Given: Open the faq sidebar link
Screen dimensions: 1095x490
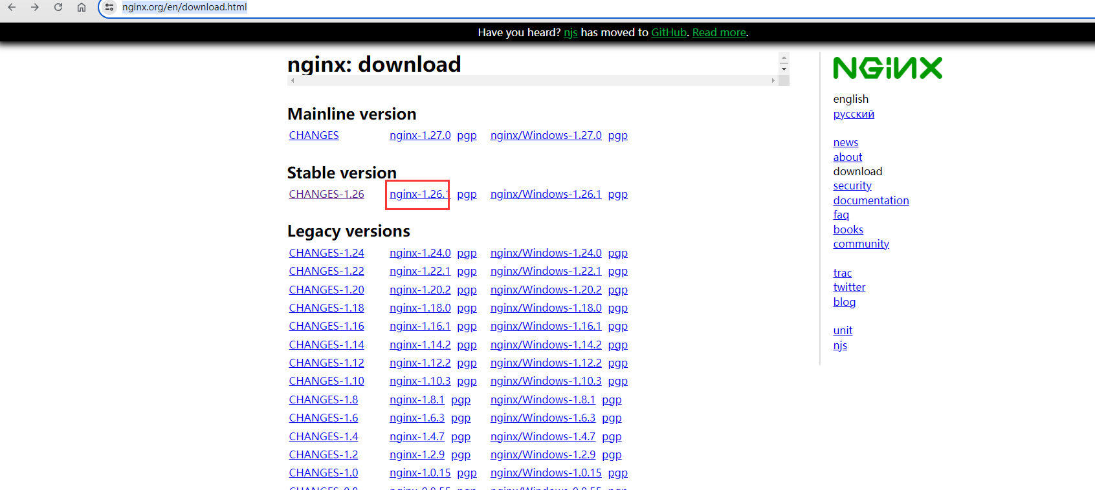Looking at the screenshot, I should pyautogui.click(x=841, y=215).
